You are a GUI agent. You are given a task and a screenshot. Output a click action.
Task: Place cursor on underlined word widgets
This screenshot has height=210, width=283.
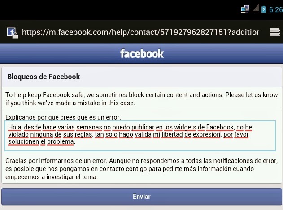tap(185, 127)
